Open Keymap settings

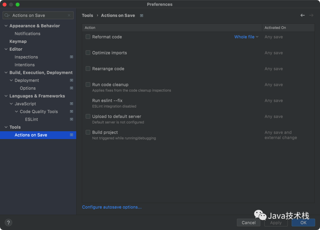(x=18, y=42)
